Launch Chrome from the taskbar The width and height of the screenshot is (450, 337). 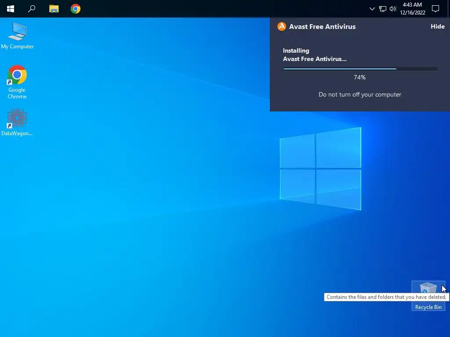(76, 9)
